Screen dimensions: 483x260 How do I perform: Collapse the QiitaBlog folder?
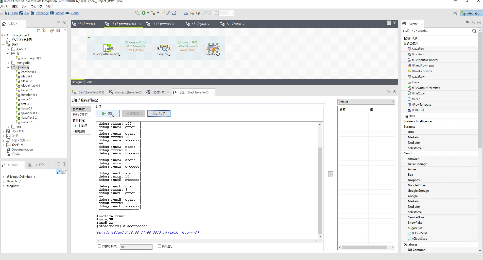tap(8, 68)
